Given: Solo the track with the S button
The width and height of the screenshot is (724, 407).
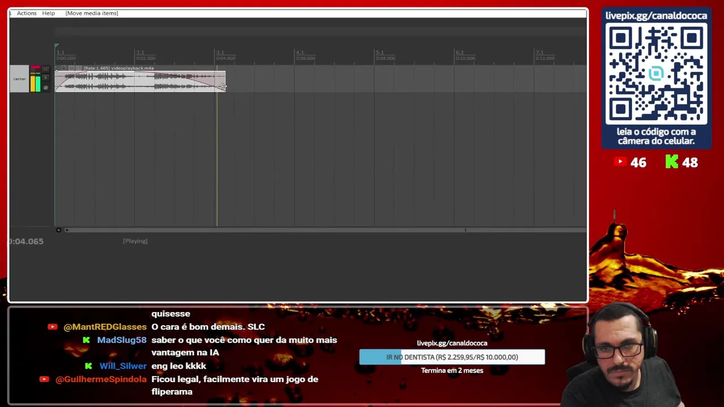Looking at the screenshot, I should coord(45,77).
